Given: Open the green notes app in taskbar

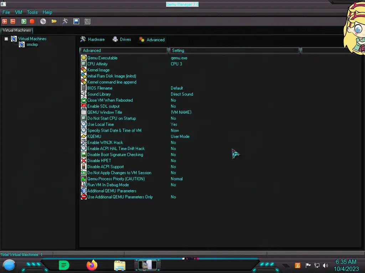Looking at the screenshot, I should click(64, 265).
